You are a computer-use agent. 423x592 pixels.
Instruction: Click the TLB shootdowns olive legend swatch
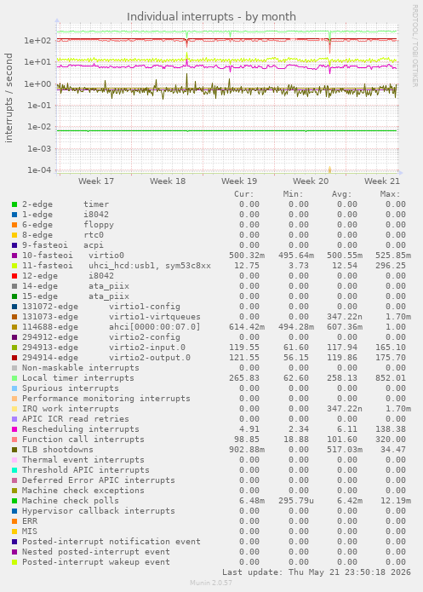pos(14,450)
